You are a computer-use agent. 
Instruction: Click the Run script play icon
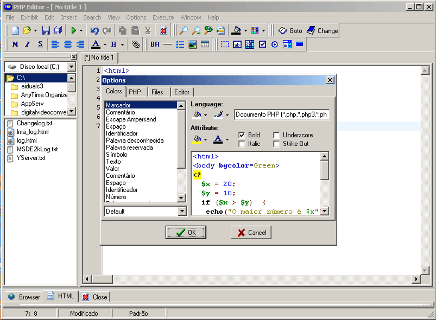(x=74, y=30)
